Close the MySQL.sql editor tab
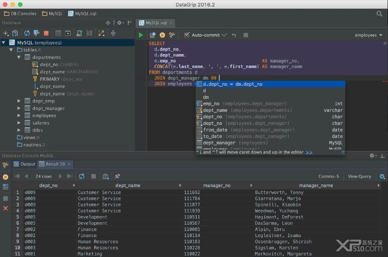 171,23
